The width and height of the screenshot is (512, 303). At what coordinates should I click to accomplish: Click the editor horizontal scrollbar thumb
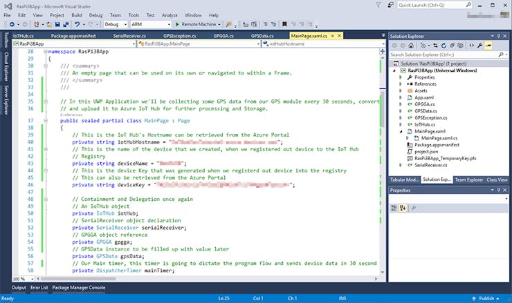(78, 279)
